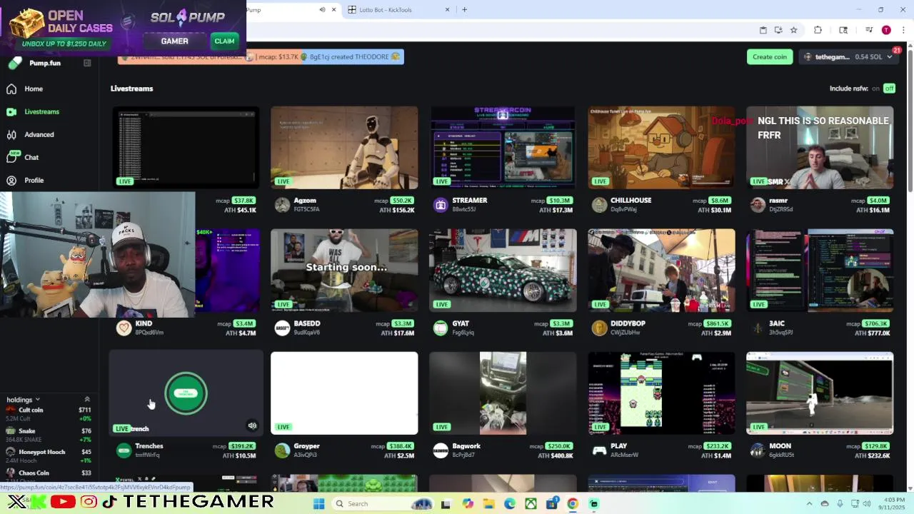Click the taskbar Search box
This screenshot has width=914, height=514.
[x=382, y=504]
